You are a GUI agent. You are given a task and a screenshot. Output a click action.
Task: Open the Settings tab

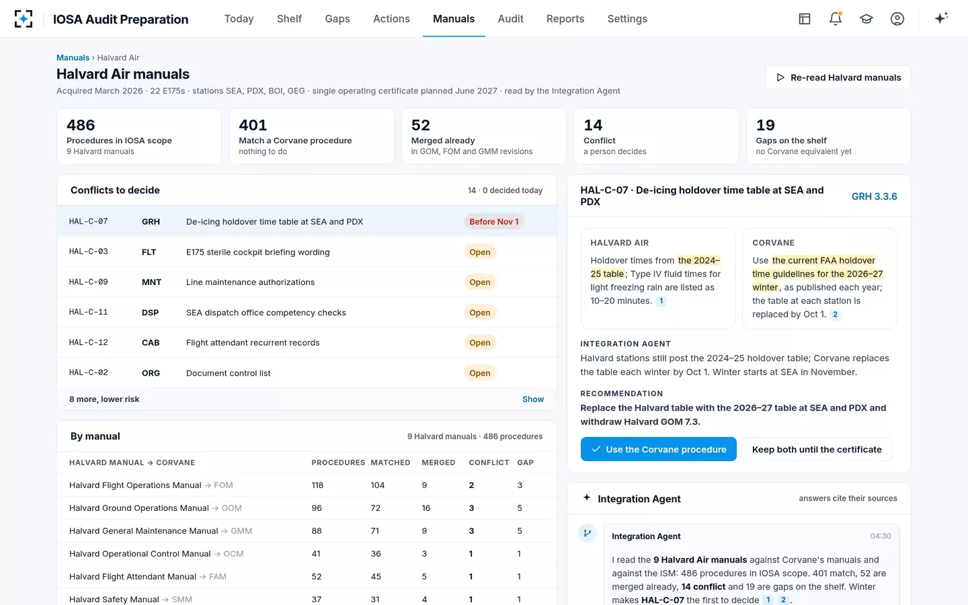(627, 19)
